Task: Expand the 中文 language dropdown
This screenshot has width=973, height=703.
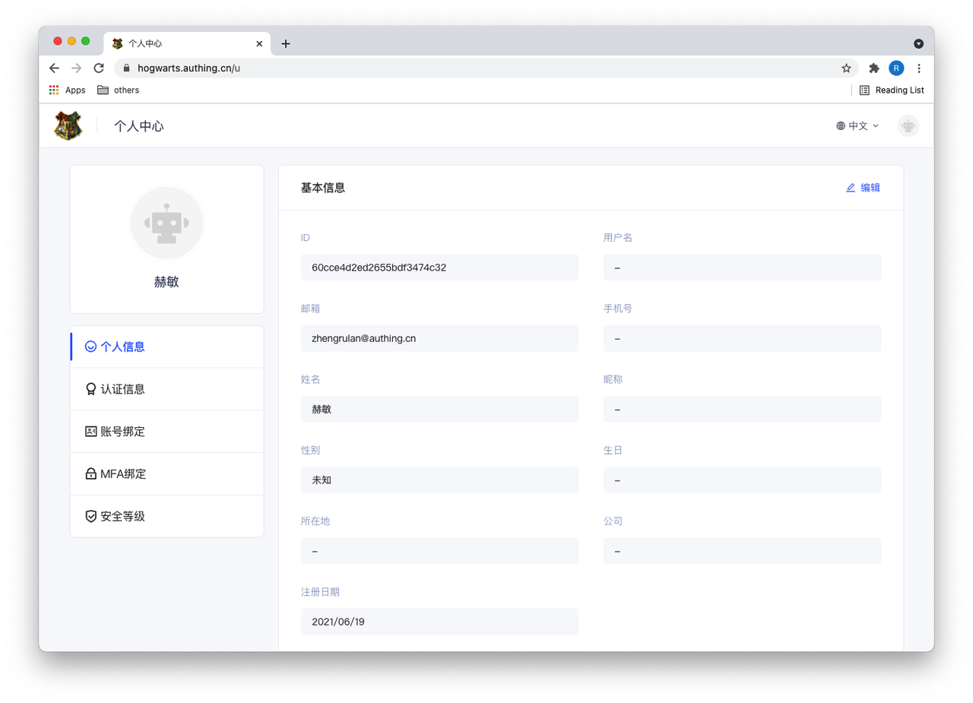Action: [857, 125]
